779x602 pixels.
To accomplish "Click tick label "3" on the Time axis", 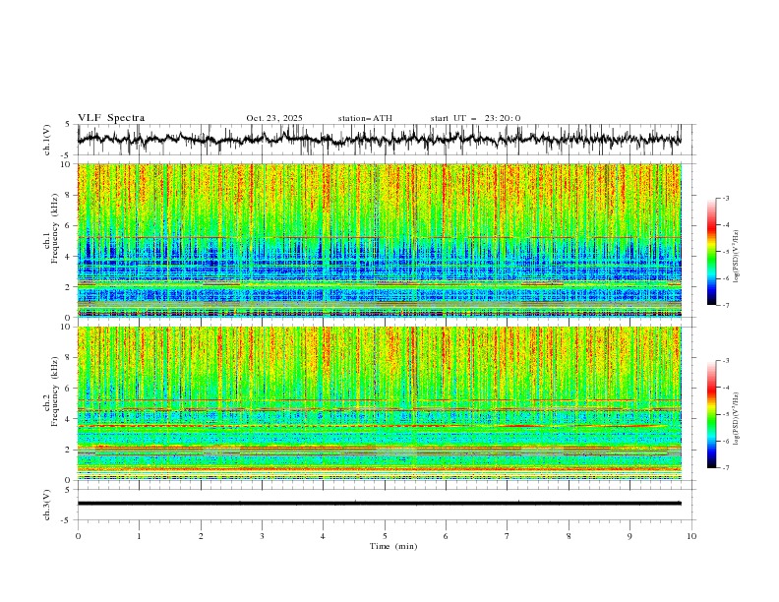I will click(262, 536).
